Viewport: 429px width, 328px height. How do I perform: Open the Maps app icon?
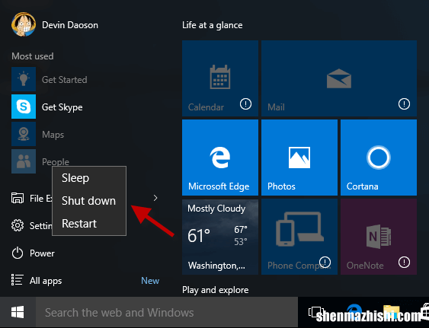point(24,134)
